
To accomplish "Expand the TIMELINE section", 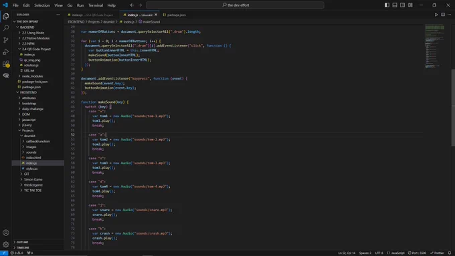I will [37, 247].
